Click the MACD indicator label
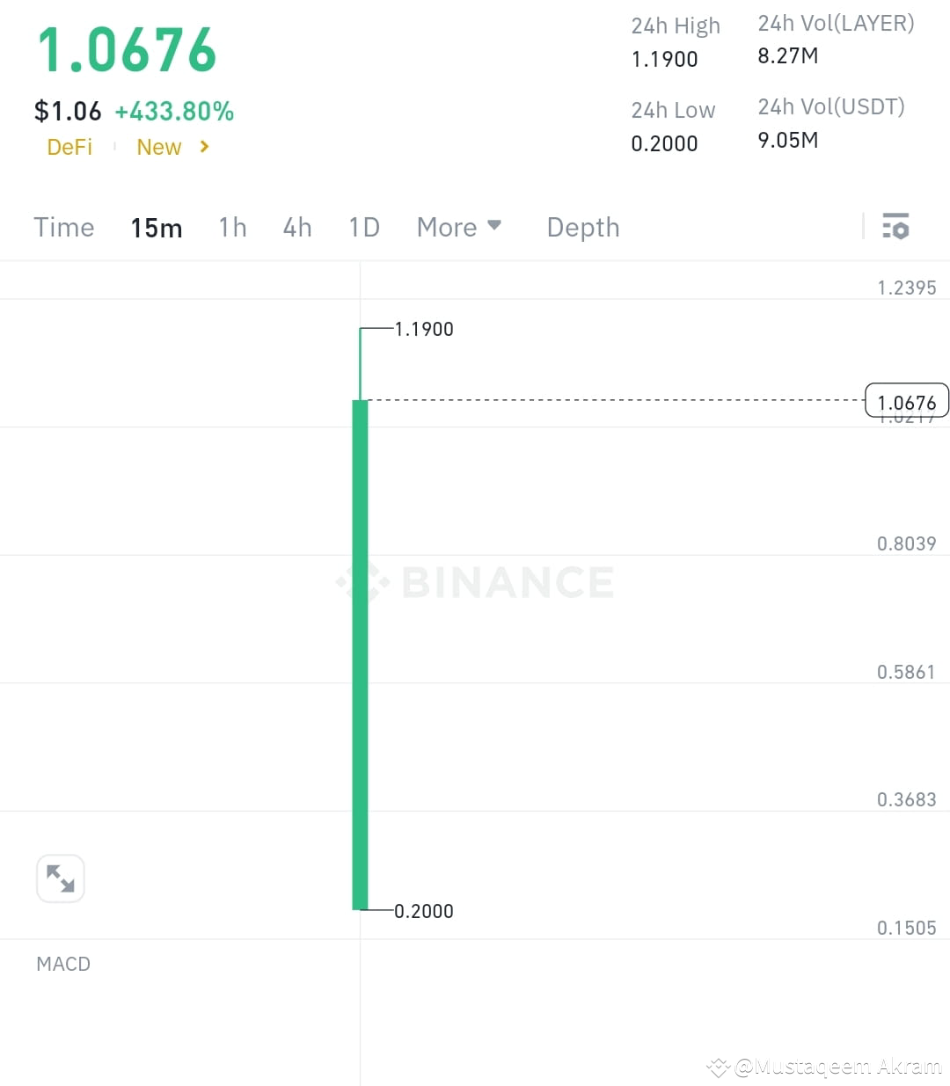Screen dimensions: 950x1086 [x=62, y=964]
